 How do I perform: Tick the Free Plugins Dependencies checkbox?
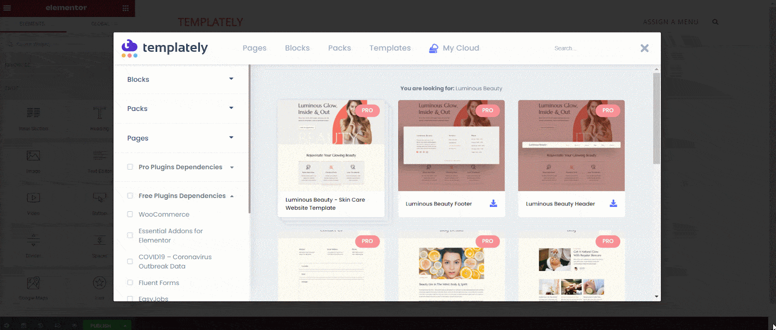tap(130, 196)
